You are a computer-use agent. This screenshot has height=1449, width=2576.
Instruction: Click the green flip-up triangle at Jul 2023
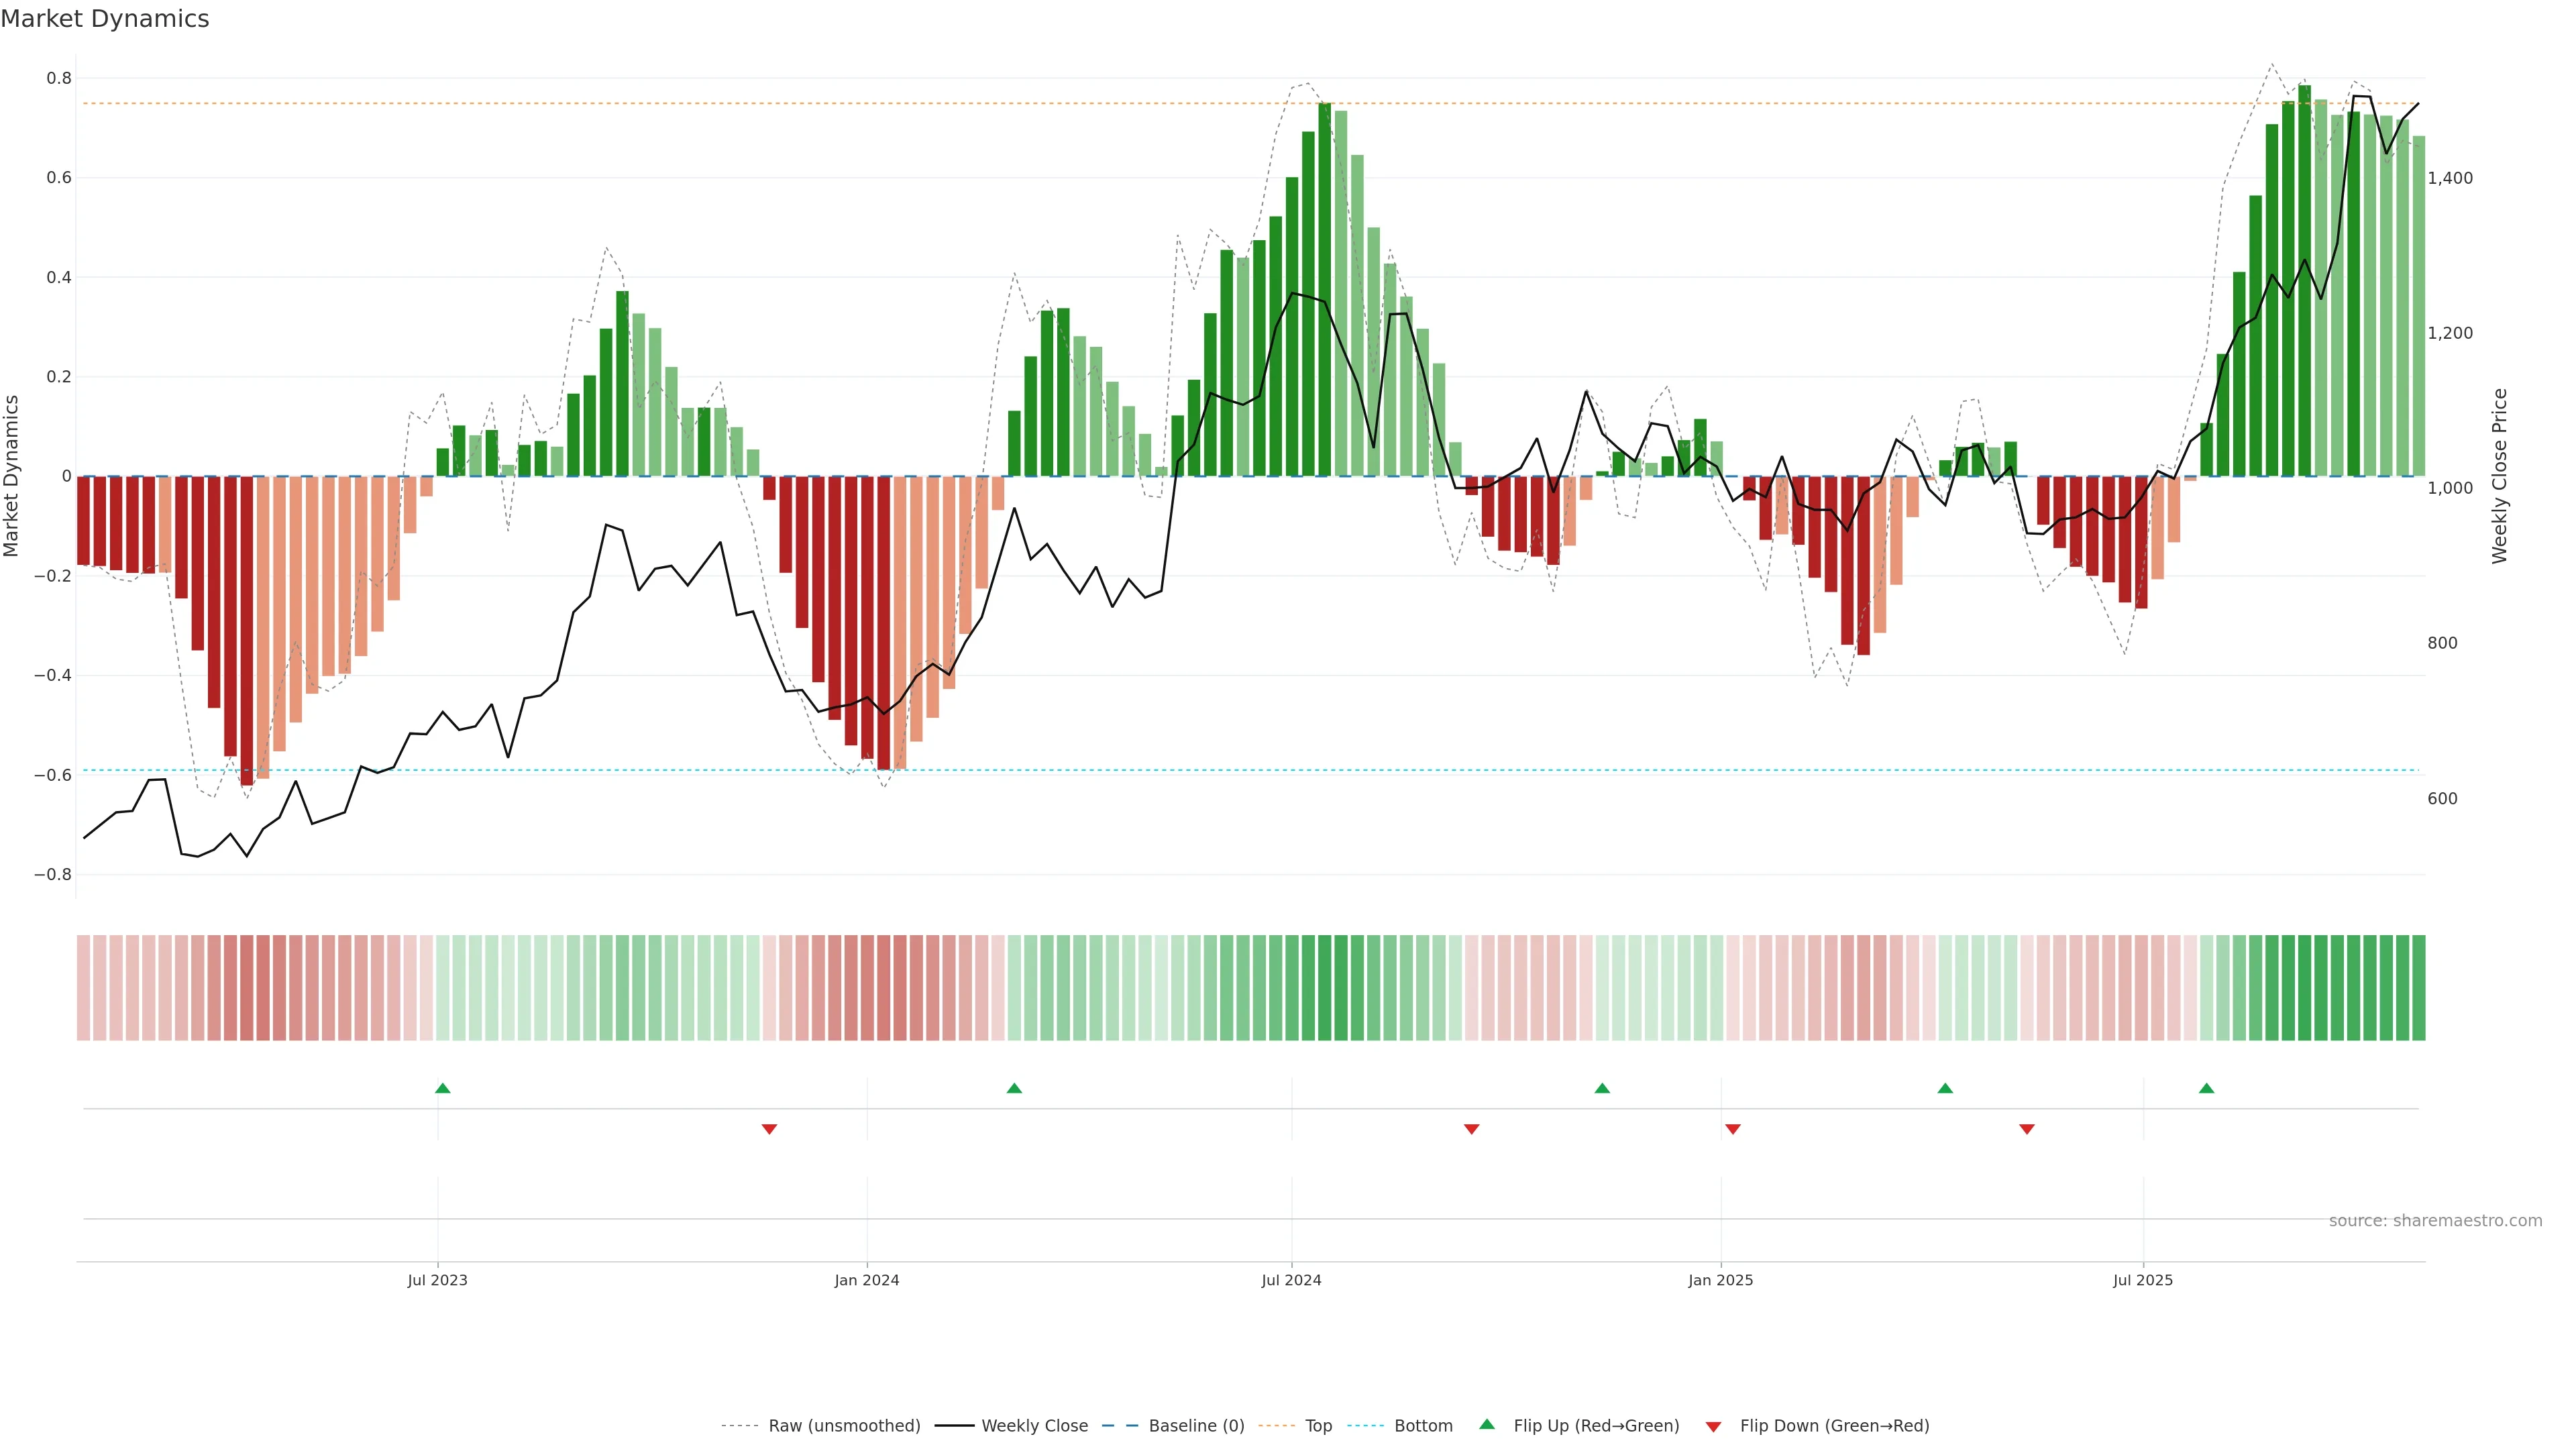(x=443, y=1088)
